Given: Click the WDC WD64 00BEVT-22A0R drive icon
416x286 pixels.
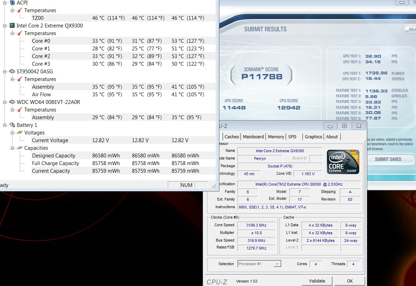Looking at the screenshot, I should tap(12, 102).
